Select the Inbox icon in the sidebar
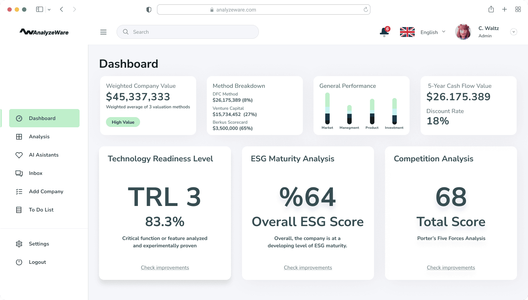The image size is (528, 300). (19, 173)
